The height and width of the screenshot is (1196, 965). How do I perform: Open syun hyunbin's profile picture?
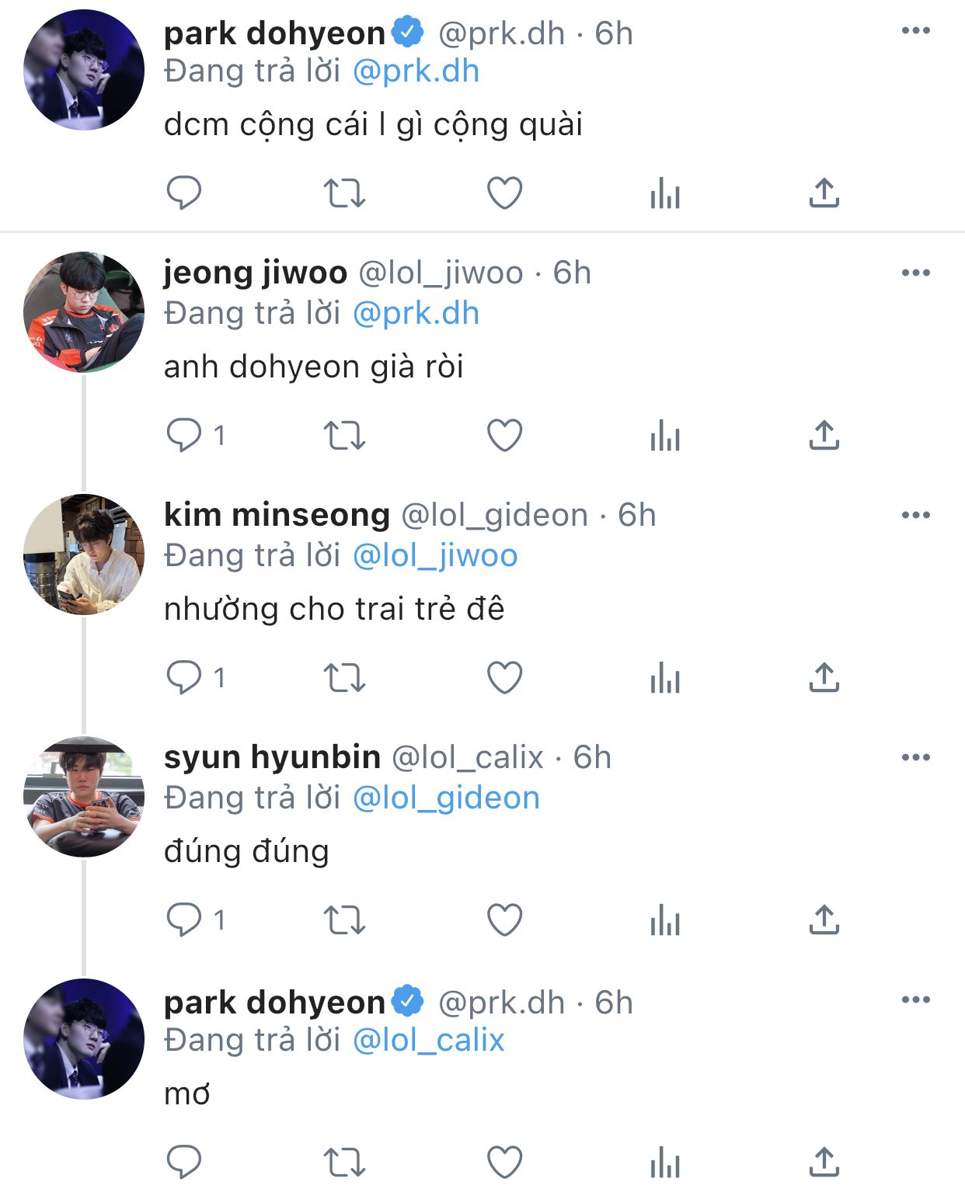pos(84,797)
